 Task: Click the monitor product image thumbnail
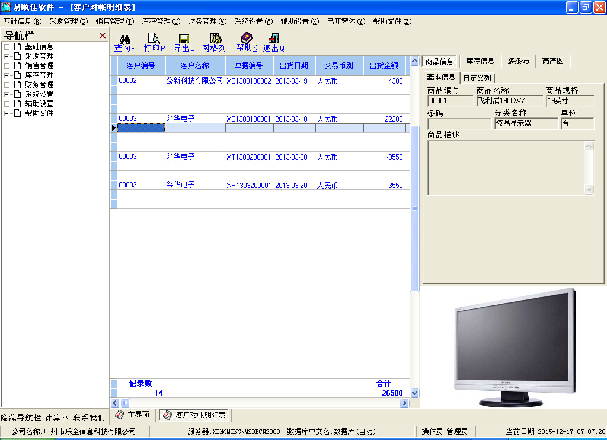pyautogui.click(x=515, y=347)
